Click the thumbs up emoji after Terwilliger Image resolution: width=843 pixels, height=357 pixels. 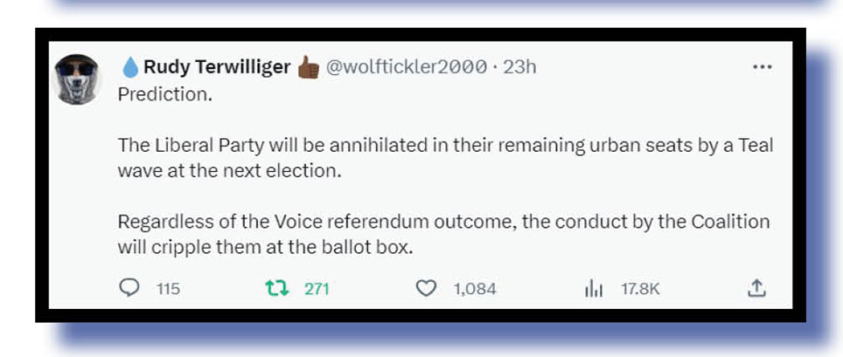tap(308, 67)
